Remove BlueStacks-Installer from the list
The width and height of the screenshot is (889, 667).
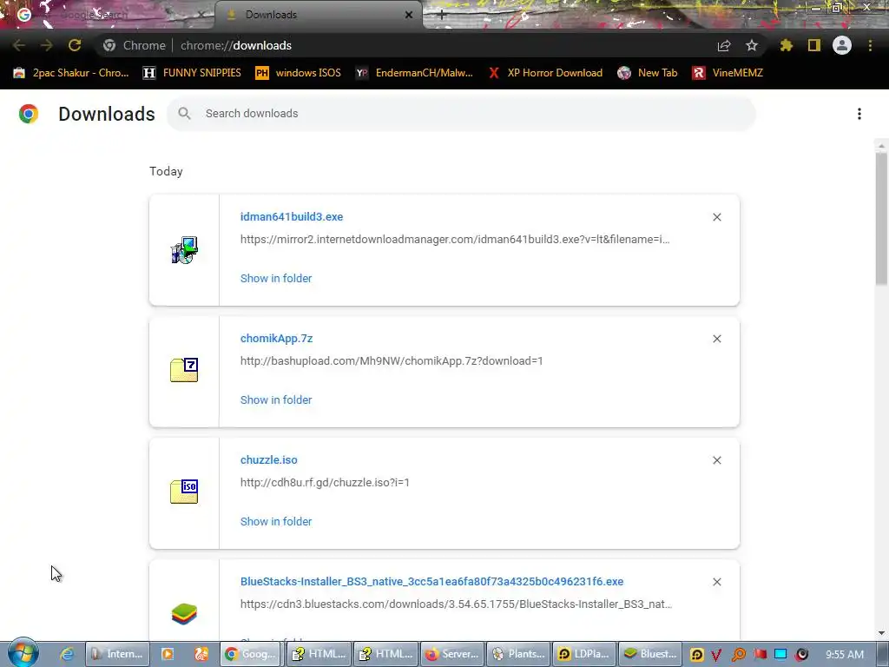[x=716, y=582]
